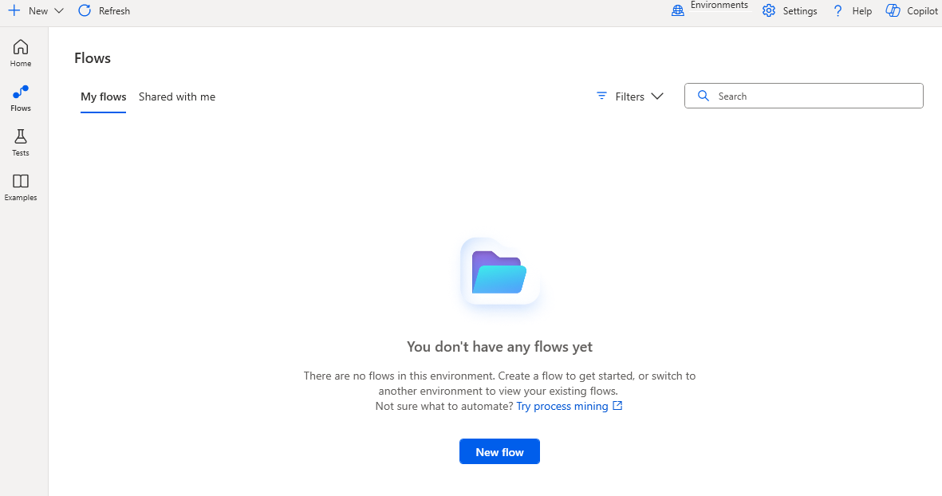Expand the Filters chevron arrow
The image size is (942, 496).
(657, 96)
